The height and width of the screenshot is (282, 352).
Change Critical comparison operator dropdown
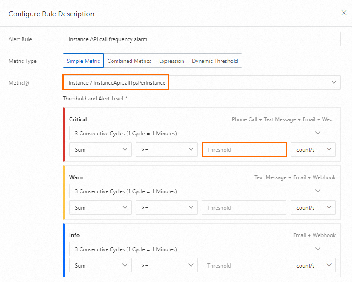167,150
